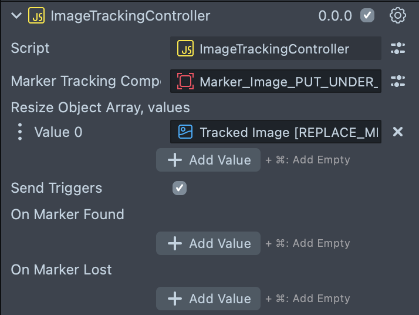Click the ImageTrackingController component title
Screen dimensions: 419x315
(130, 16)
